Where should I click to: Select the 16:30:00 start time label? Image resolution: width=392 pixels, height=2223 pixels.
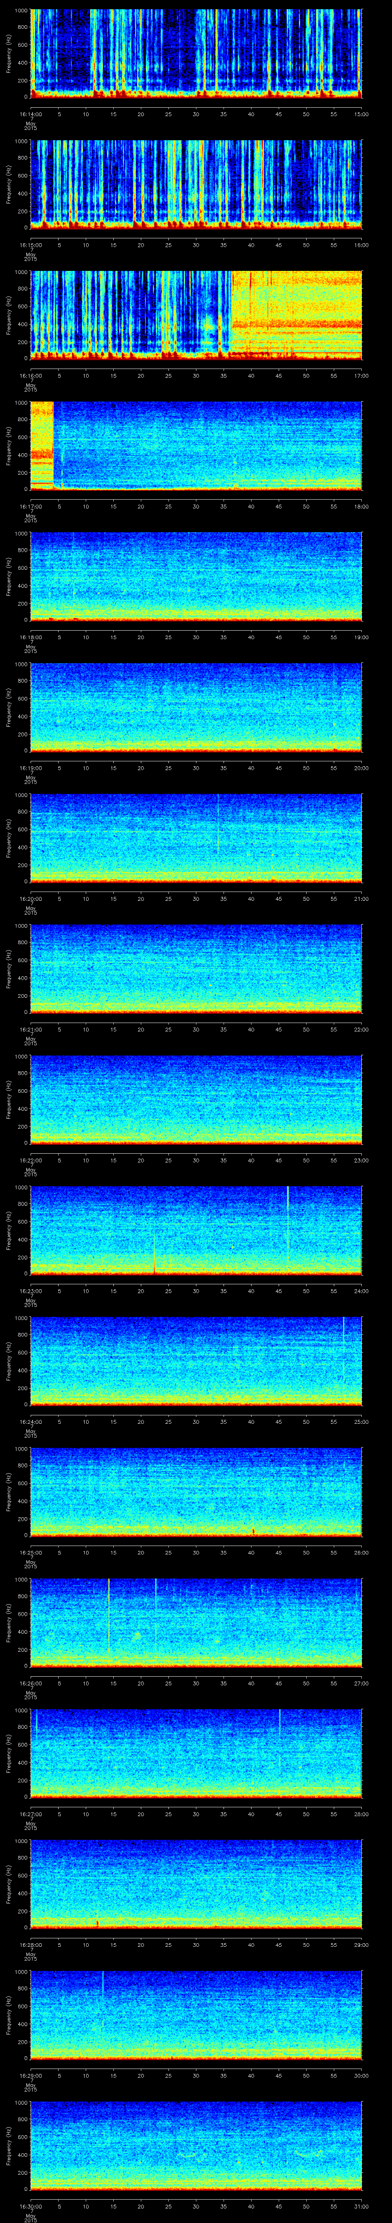pos(30,2206)
